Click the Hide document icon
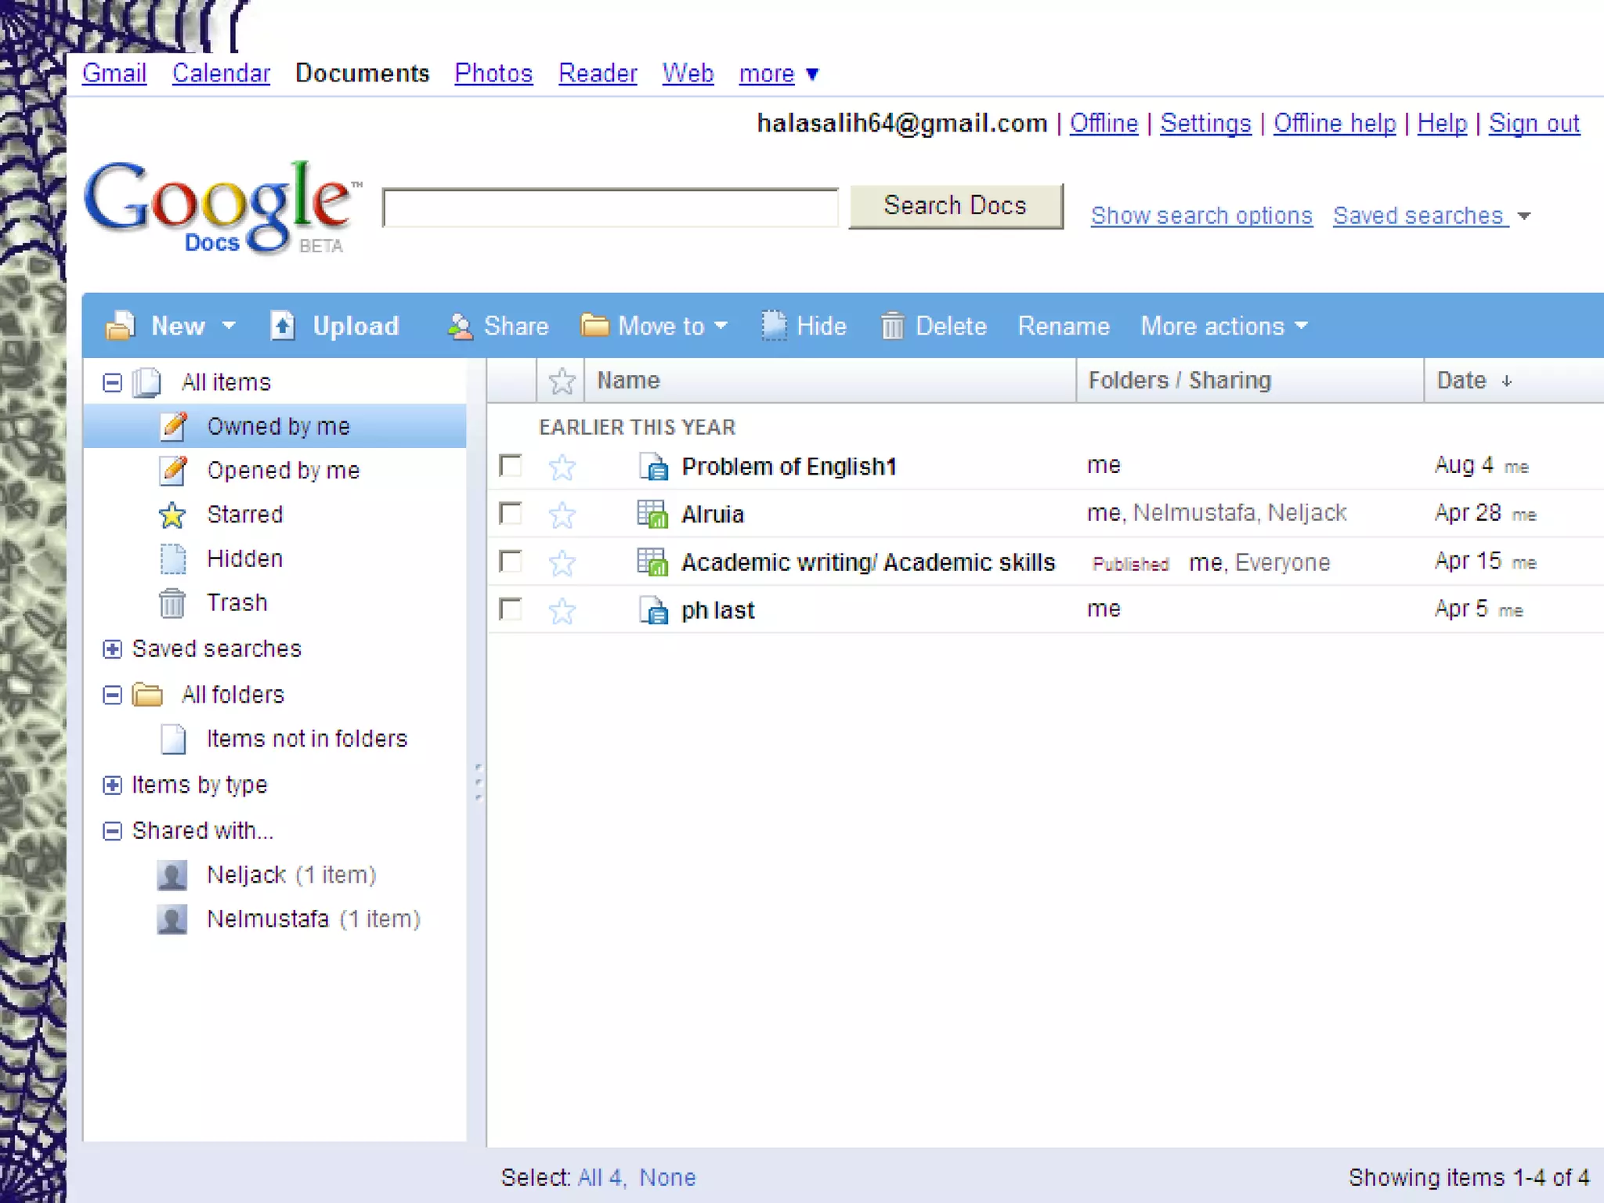 click(774, 326)
